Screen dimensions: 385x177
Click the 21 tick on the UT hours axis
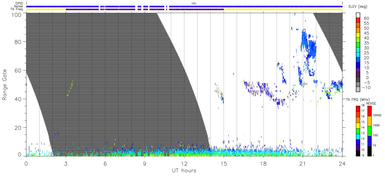click(x=303, y=163)
